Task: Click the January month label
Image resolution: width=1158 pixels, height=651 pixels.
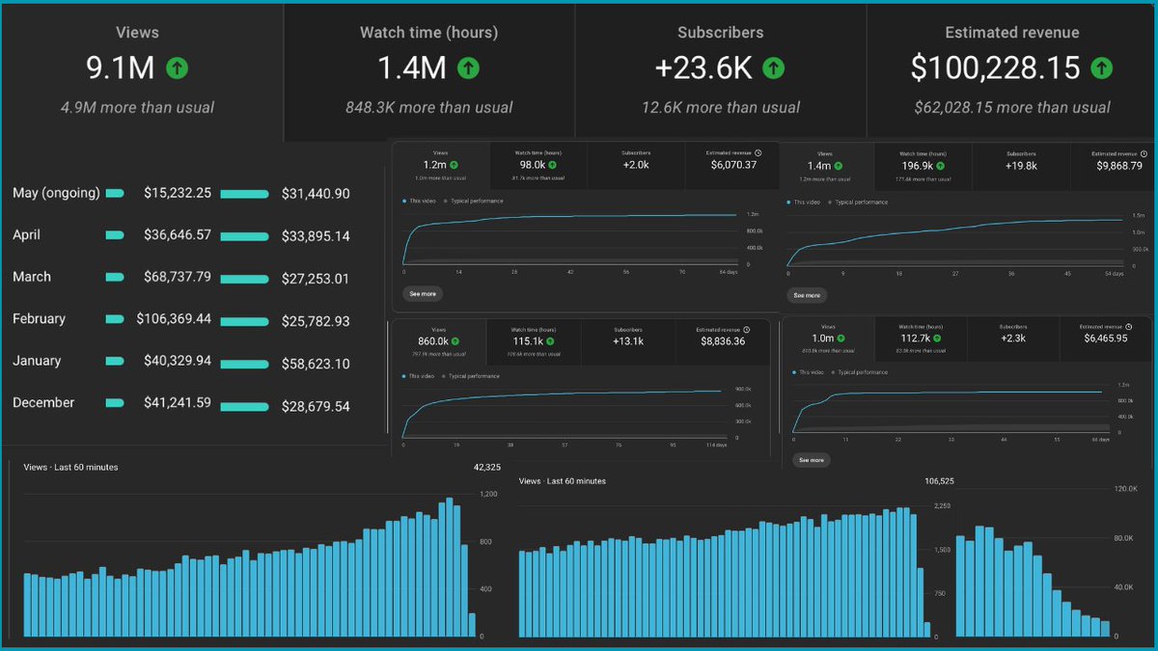Action: (37, 361)
